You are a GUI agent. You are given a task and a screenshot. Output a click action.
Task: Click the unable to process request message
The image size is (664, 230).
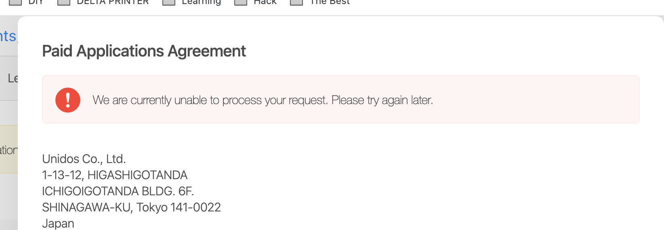[263, 100]
